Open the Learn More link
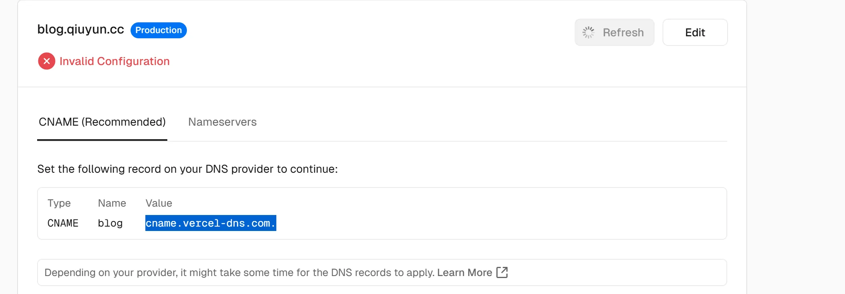 click(x=464, y=272)
